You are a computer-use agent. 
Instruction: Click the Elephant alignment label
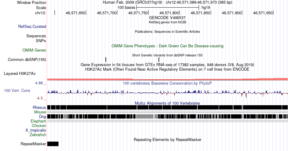(38, 121)
